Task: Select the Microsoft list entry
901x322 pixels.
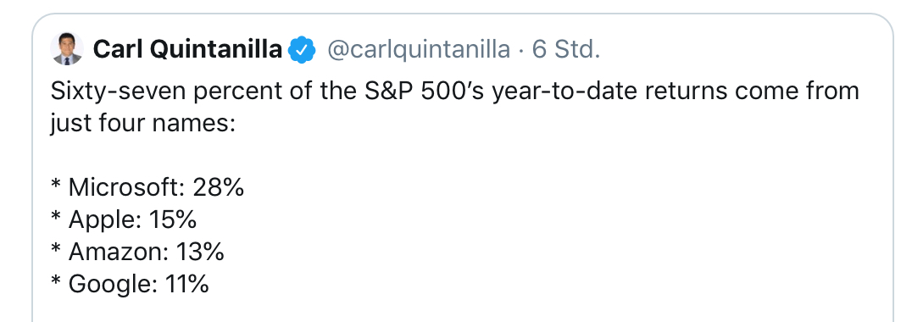Action: click(x=147, y=187)
